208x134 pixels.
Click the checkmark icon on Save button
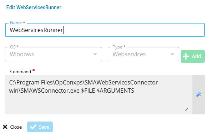pyautogui.click(x=33, y=127)
